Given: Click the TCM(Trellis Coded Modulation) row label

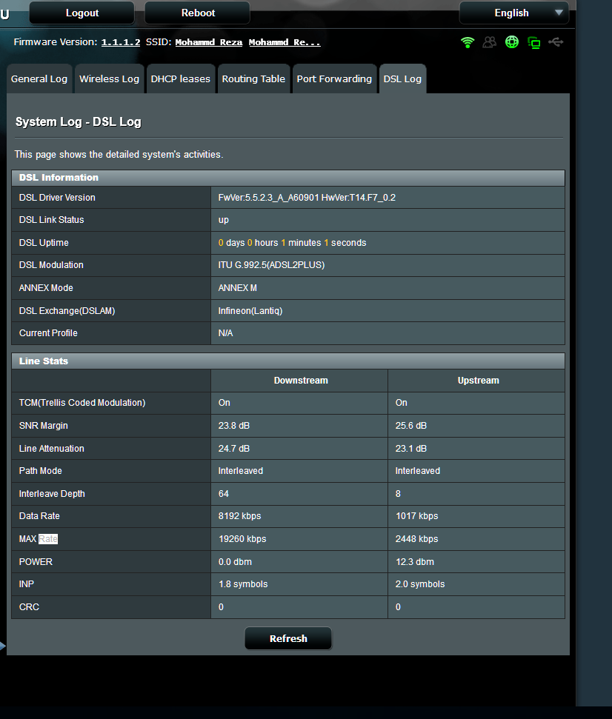Looking at the screenshot, I should tap(82, 403).
